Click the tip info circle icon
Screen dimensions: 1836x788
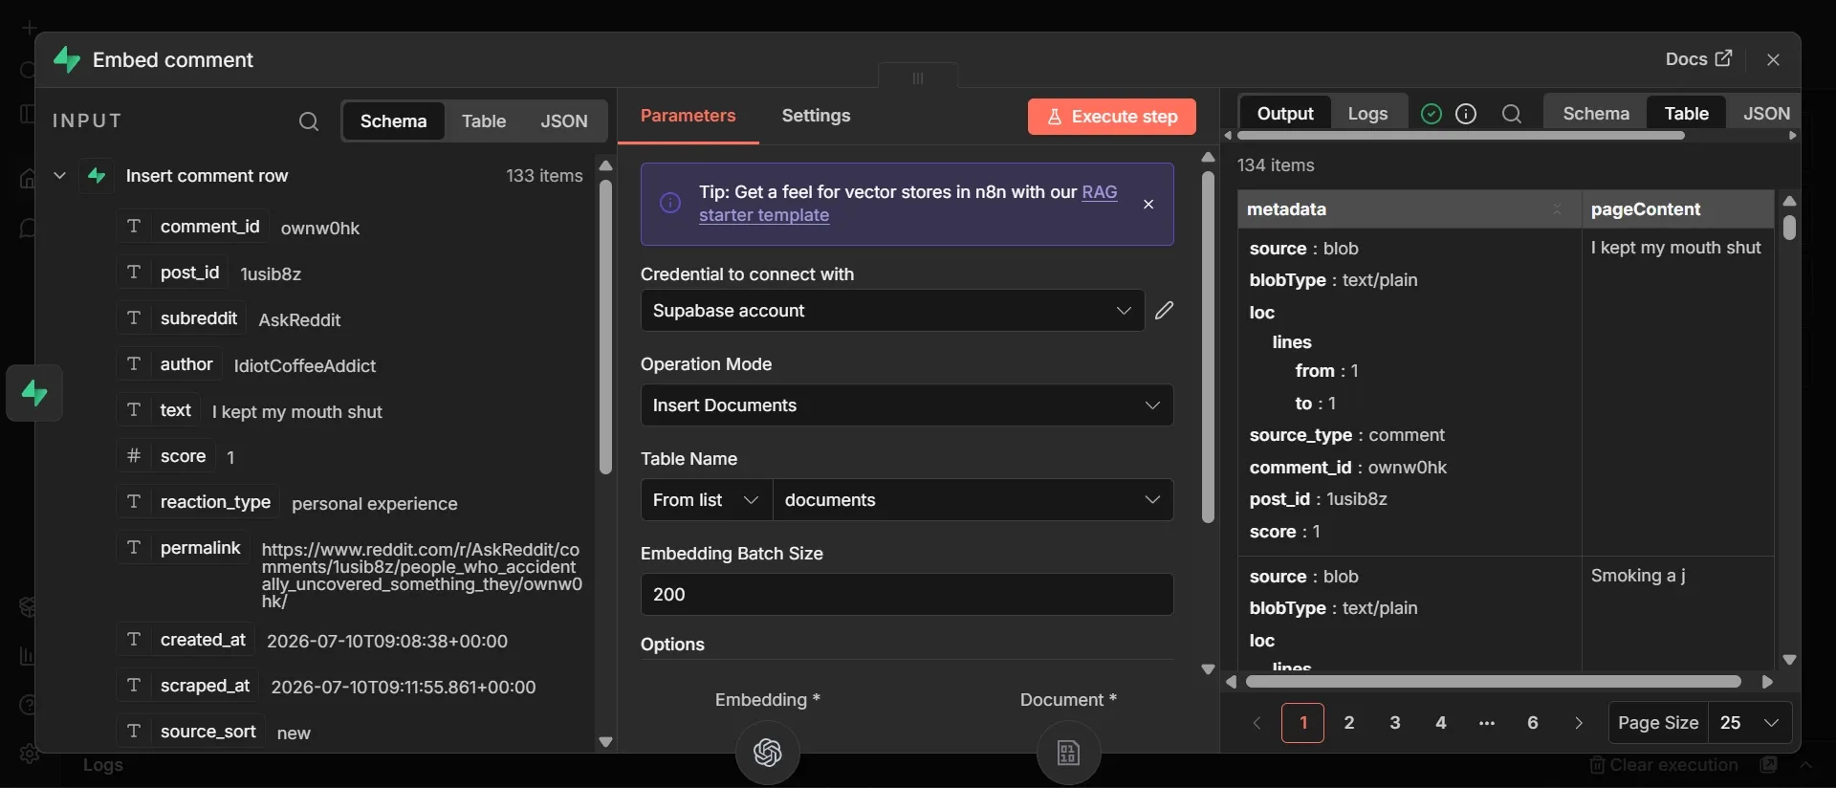pyautogui.click(x=670, y=203)
